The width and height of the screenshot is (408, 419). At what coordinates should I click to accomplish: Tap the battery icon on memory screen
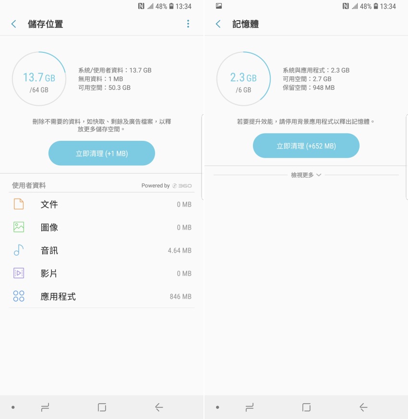point(376,6)
